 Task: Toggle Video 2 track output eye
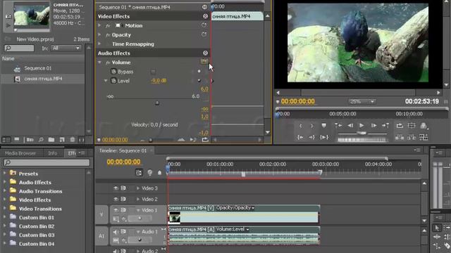[x=116, y=199]
